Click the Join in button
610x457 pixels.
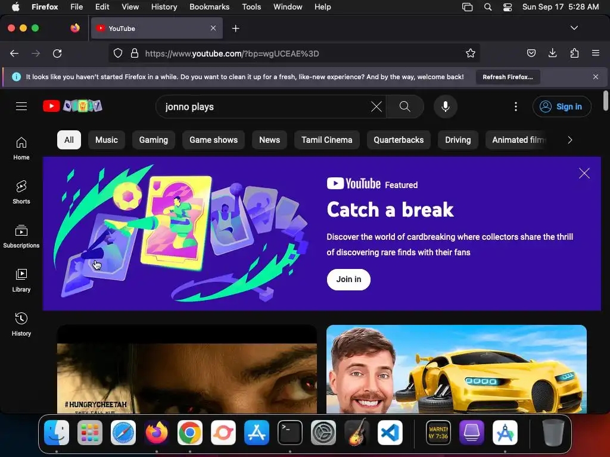click(348, 280)
